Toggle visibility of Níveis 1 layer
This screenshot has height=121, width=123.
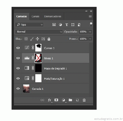tap(18, 58)
